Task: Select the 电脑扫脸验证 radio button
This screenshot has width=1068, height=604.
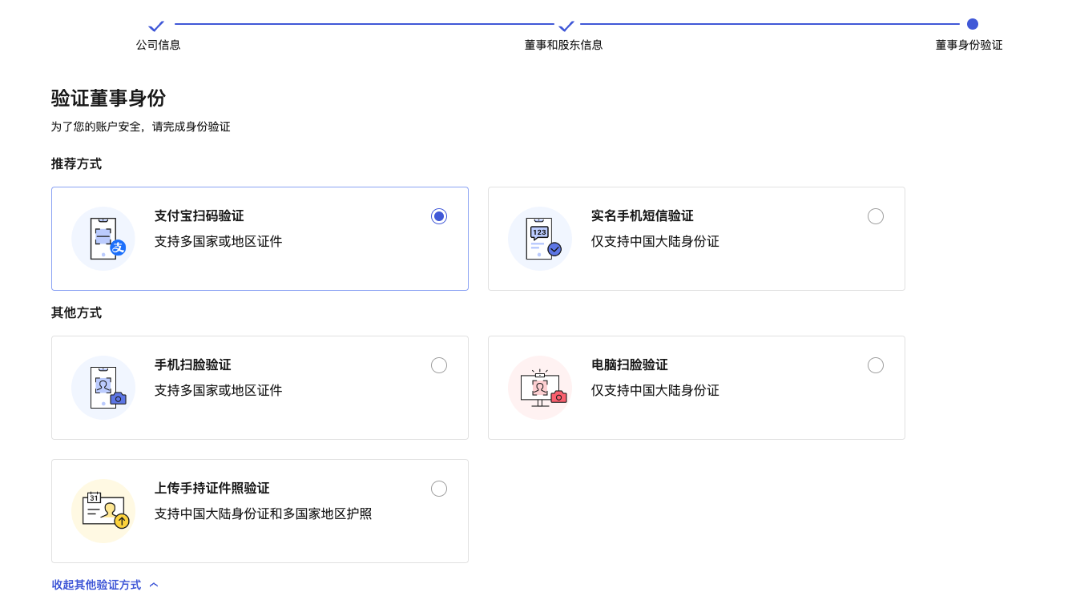Action: 876,364
